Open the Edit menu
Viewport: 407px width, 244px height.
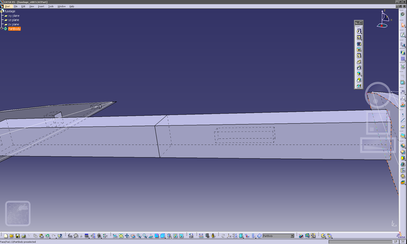(23, 6)
